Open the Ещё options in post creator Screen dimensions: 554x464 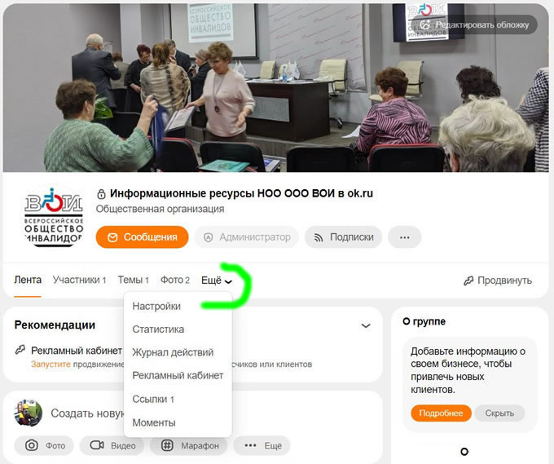click(x=262, y=445)
